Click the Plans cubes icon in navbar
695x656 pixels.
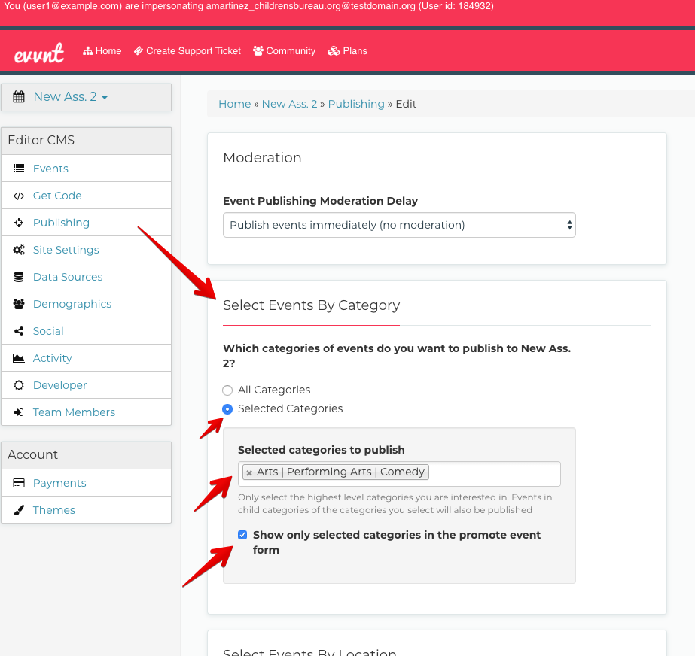pos(334,51)
